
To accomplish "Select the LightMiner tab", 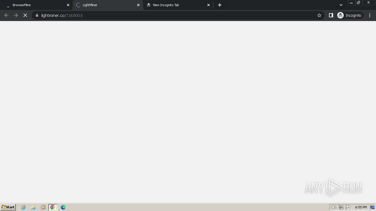I will tap(108, 5).
